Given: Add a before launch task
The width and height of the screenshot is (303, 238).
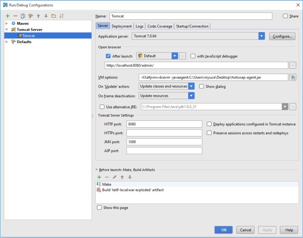Looking at the screenshot, I should pos(99,177).
